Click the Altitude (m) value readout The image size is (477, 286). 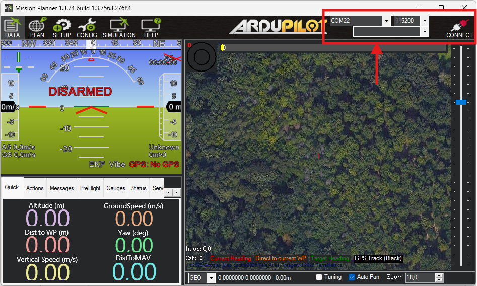pyautogui.click(x=47, y=219)
